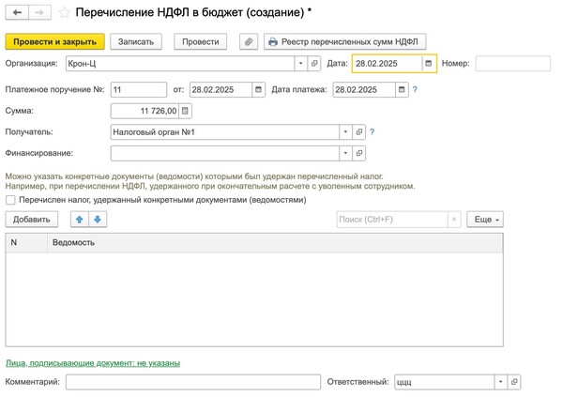Open the Организация record with open icon
This screenshot has height=397, width=563.
(314, 64)
